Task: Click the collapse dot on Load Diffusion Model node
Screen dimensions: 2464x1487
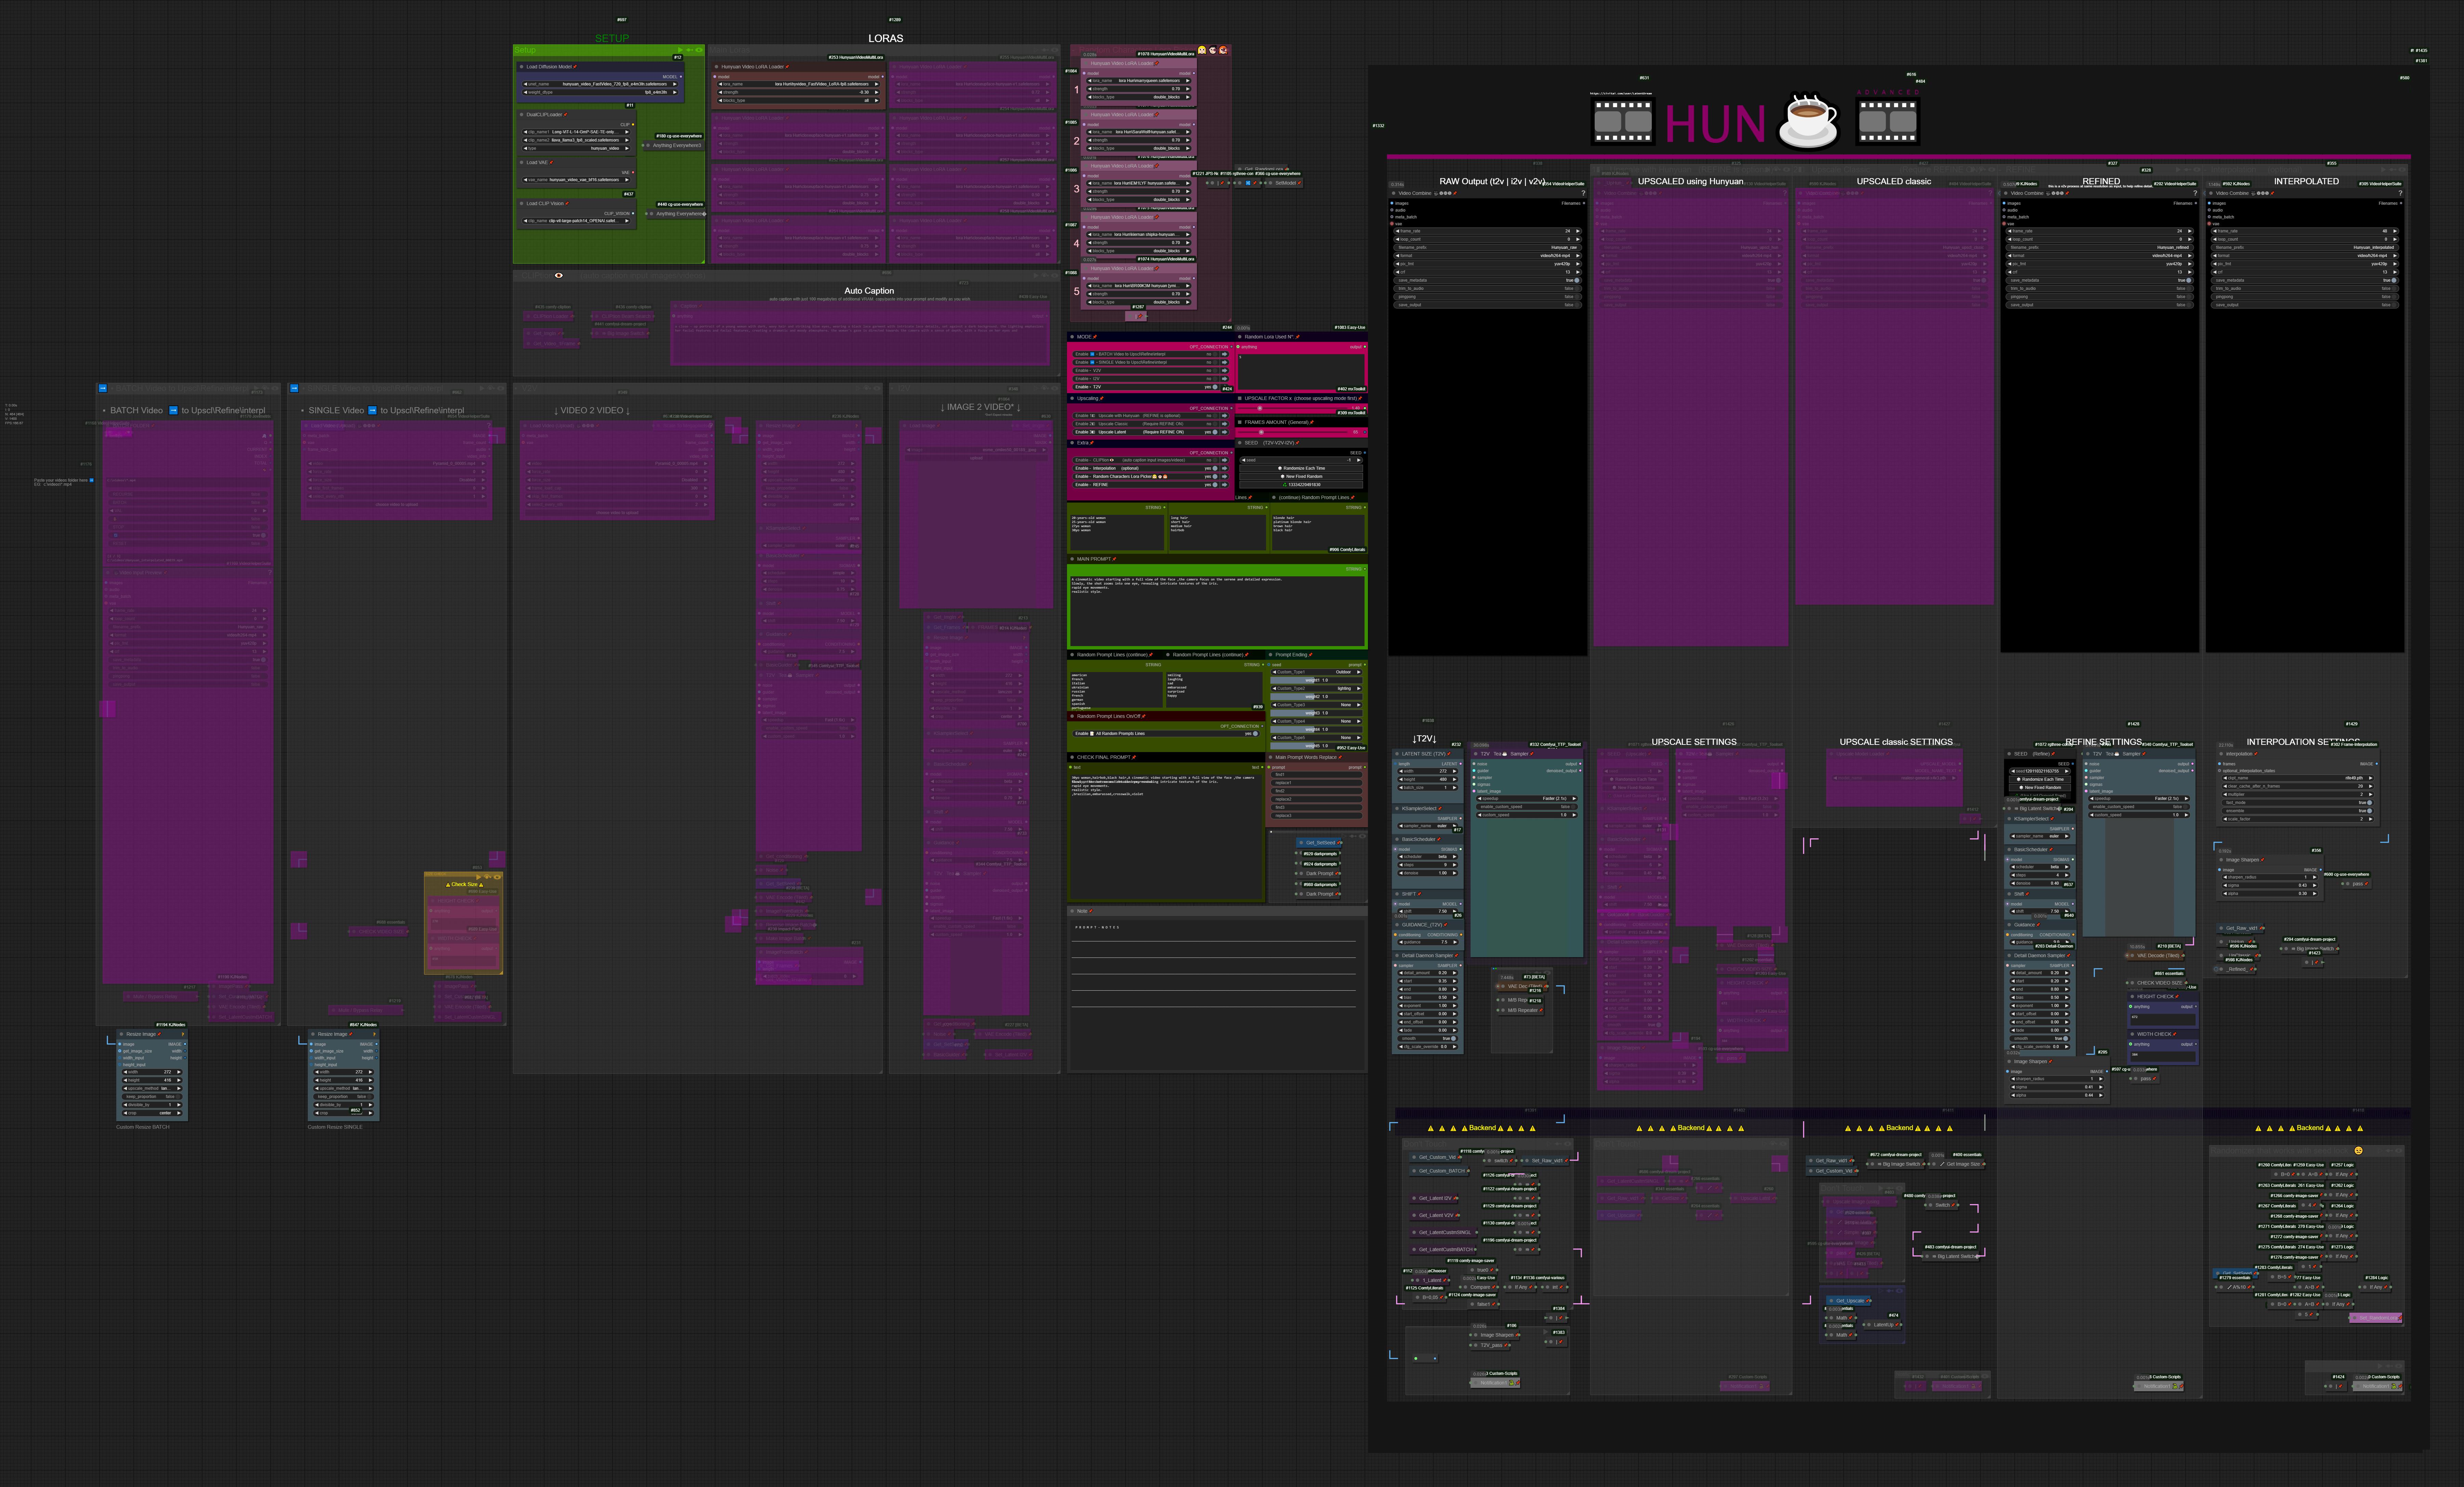Action: [522, 67]
